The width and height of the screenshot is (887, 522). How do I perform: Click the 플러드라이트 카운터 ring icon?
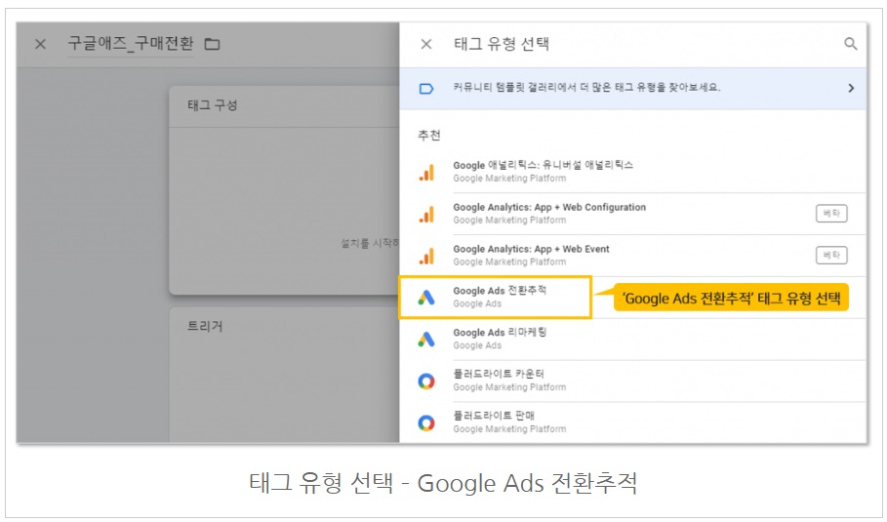(x=426, y=381)
